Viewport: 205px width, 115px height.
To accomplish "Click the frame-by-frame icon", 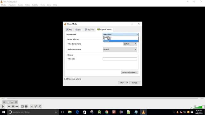I will [16, 102].
